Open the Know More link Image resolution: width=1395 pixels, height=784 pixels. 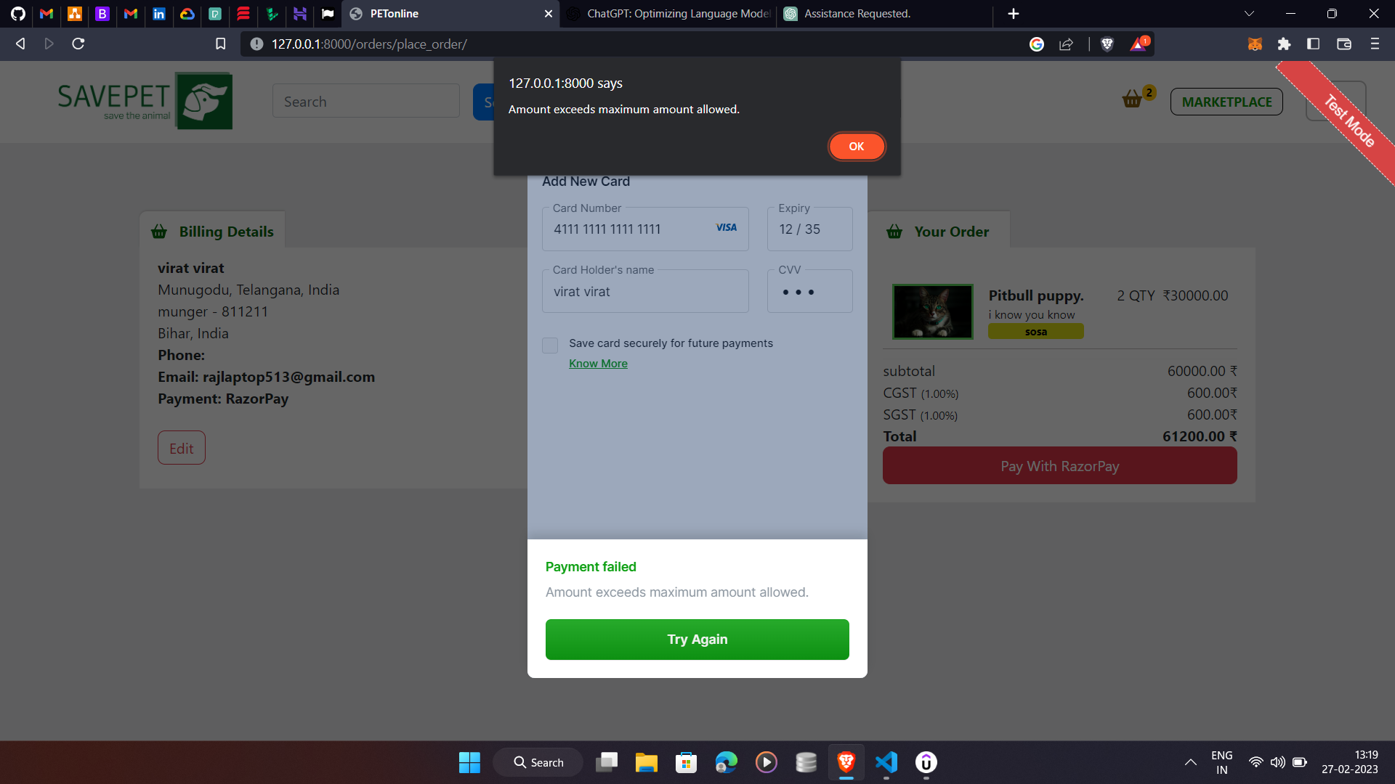point(598,364)
